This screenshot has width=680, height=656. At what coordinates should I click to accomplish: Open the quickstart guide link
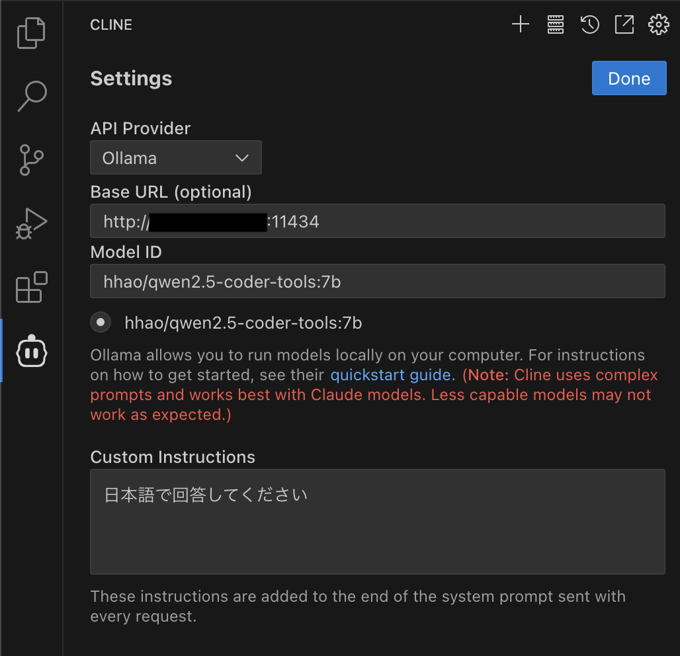tap(392, 376)
